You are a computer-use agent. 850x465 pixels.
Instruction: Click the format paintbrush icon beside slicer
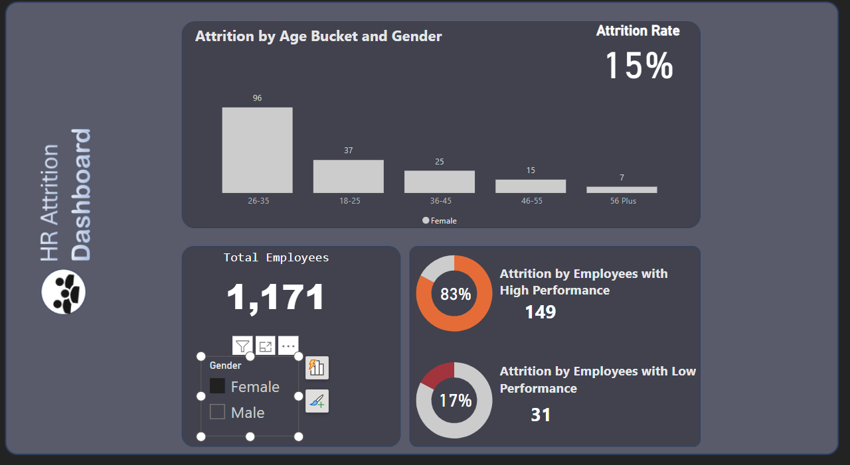317,401
